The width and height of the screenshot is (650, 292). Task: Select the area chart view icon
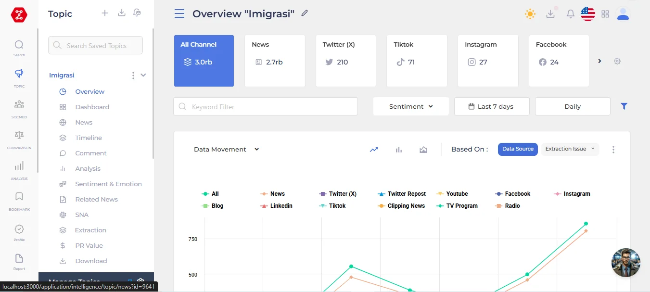423,150
